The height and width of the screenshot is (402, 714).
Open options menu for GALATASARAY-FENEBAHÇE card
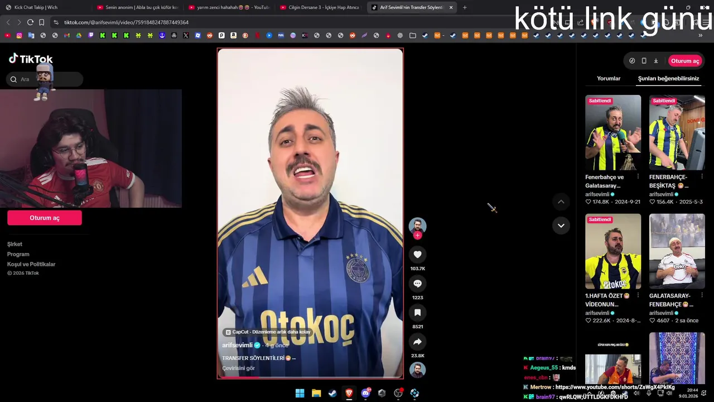(702, 295)
